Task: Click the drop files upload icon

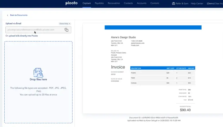Action: pos(38,72)
